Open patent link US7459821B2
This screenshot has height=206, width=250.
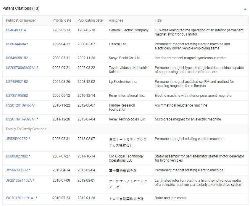(x=17, y=82)
